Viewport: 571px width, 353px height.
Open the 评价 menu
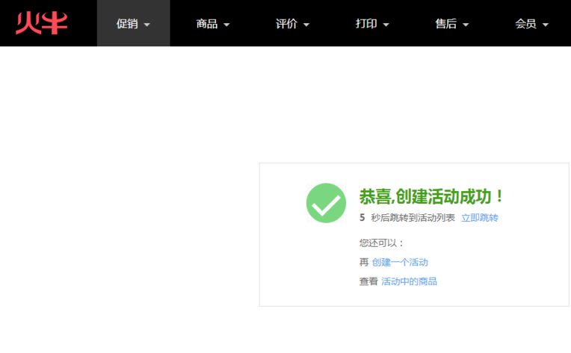293,23
